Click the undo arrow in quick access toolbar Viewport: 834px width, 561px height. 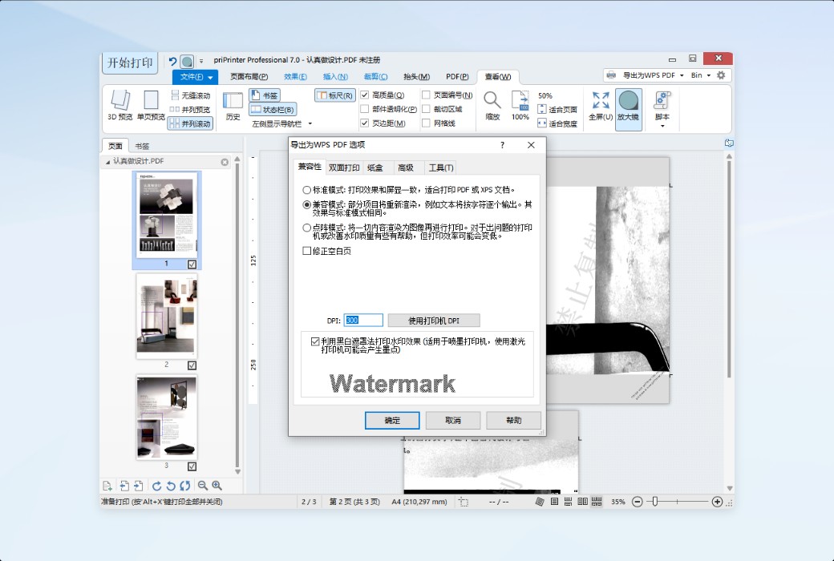[172, 61]
